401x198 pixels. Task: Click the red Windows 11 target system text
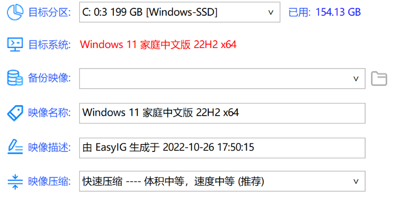pos(158,45)
